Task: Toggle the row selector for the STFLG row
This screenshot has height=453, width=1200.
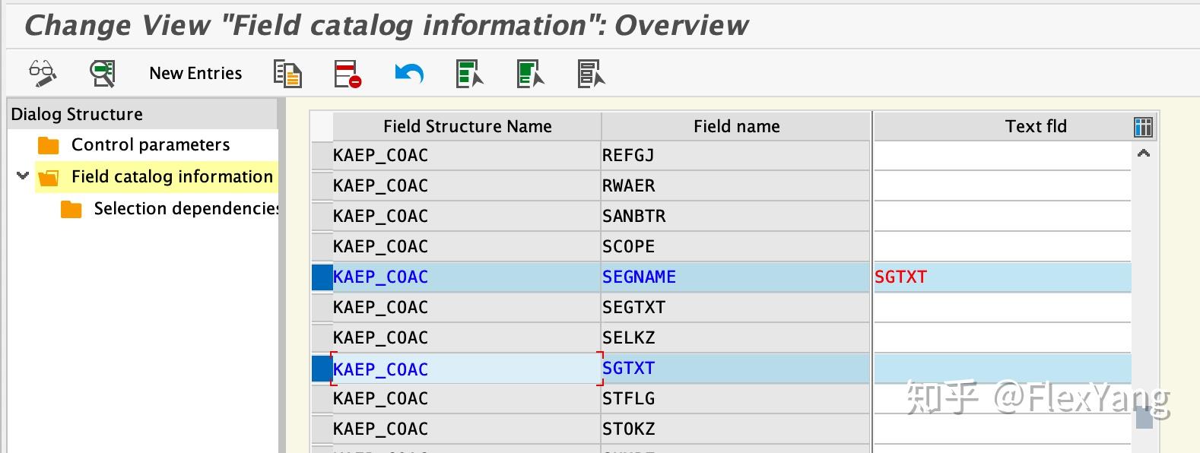Action: tap(322, 398)
